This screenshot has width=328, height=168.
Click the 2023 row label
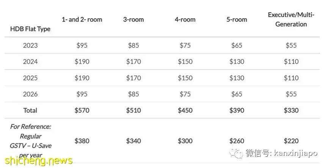(x=30, y=46)
